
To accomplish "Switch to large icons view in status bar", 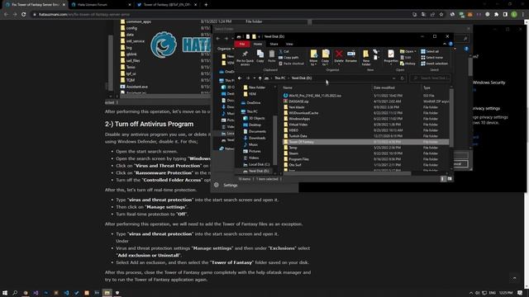I will coord(450,179).
